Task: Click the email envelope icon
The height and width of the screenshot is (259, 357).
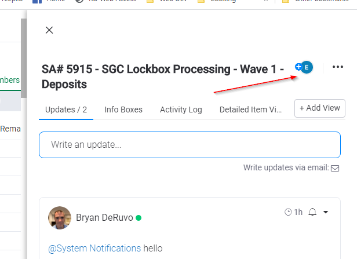Action: point(334,168)
